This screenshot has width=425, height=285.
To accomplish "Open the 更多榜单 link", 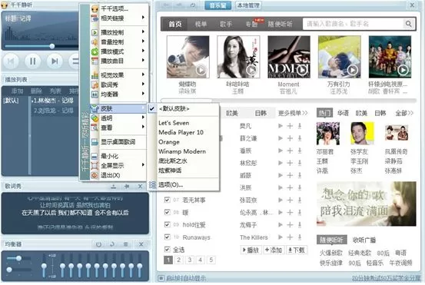I will 293,113.
